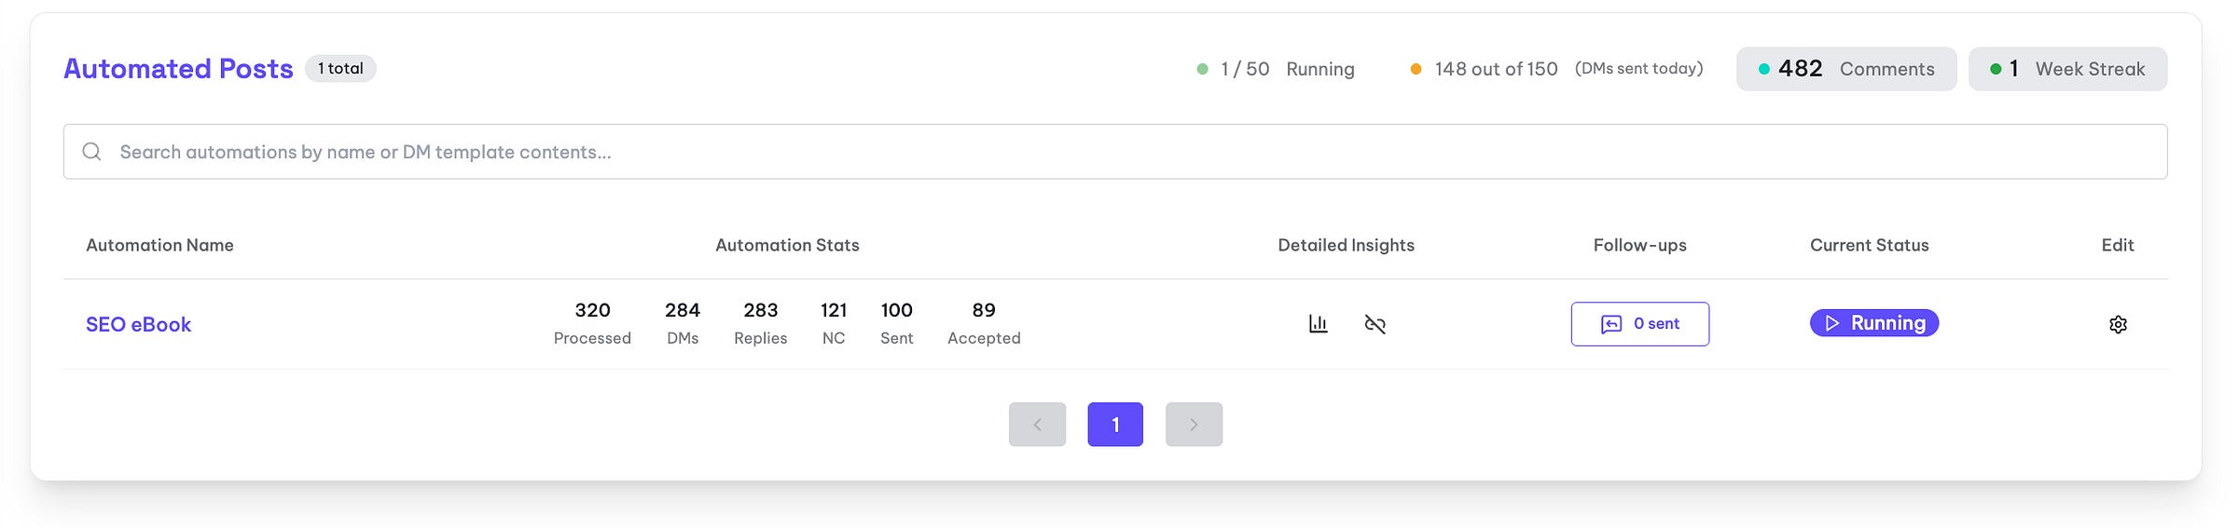Click the message icon in the follow-ups button
Screen dimensions: 2238x528
1611,324
